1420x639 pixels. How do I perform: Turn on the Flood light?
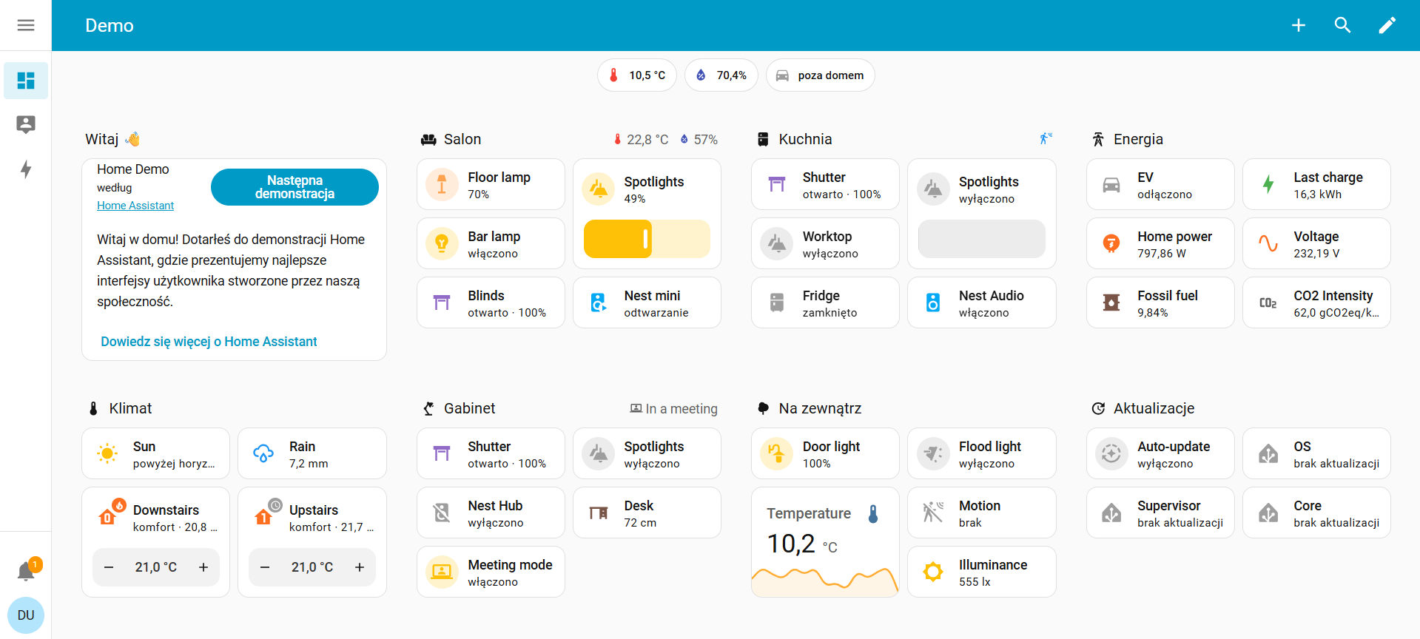pyautogui.click(x=933, y=454)
